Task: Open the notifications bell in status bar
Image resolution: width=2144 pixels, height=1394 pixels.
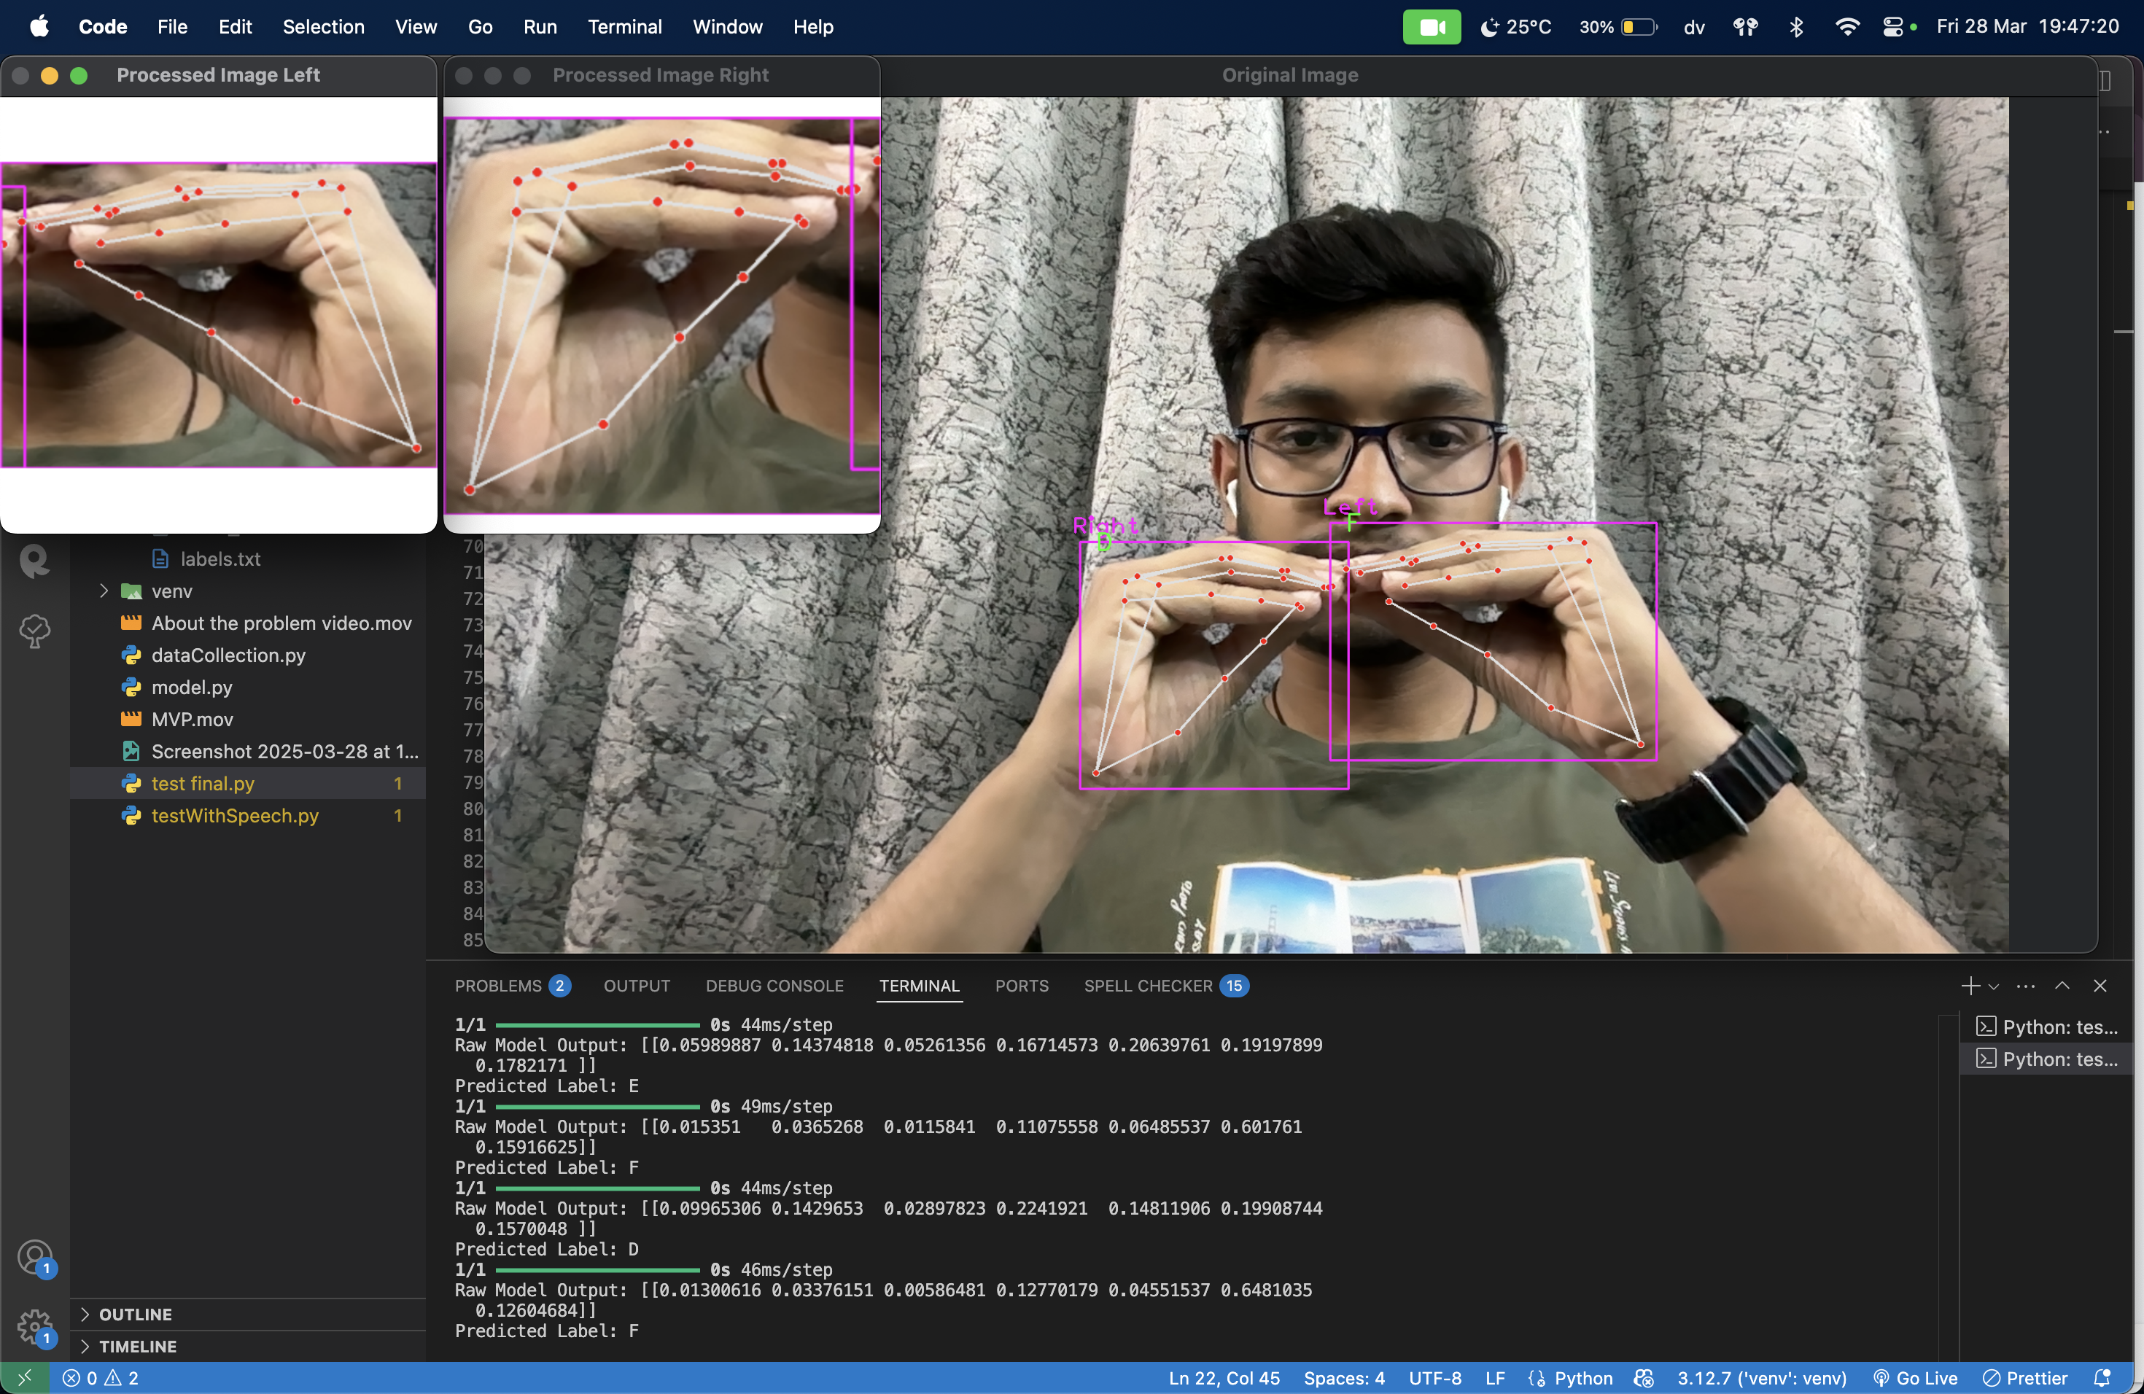Action: coord(2102,1378)
